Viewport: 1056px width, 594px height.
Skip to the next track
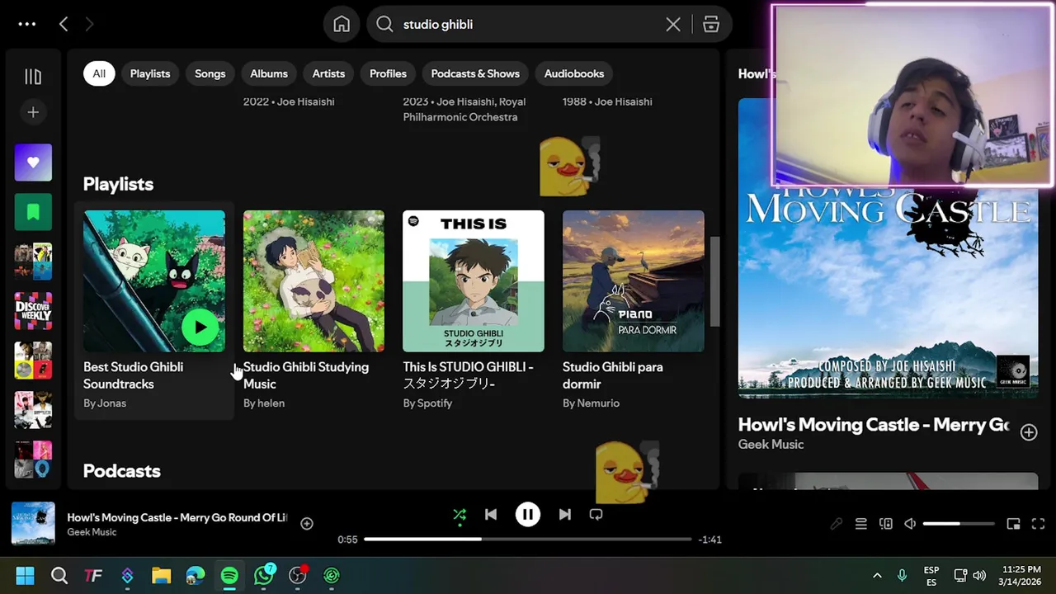[x=564, y=515]
